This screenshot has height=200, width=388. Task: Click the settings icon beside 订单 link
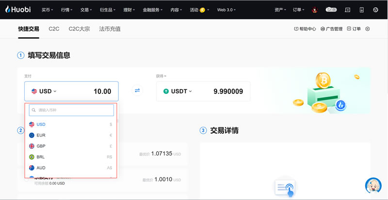[368, 29]
